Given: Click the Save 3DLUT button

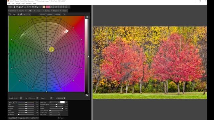Looking at the screenshot, I should (13, 118).
